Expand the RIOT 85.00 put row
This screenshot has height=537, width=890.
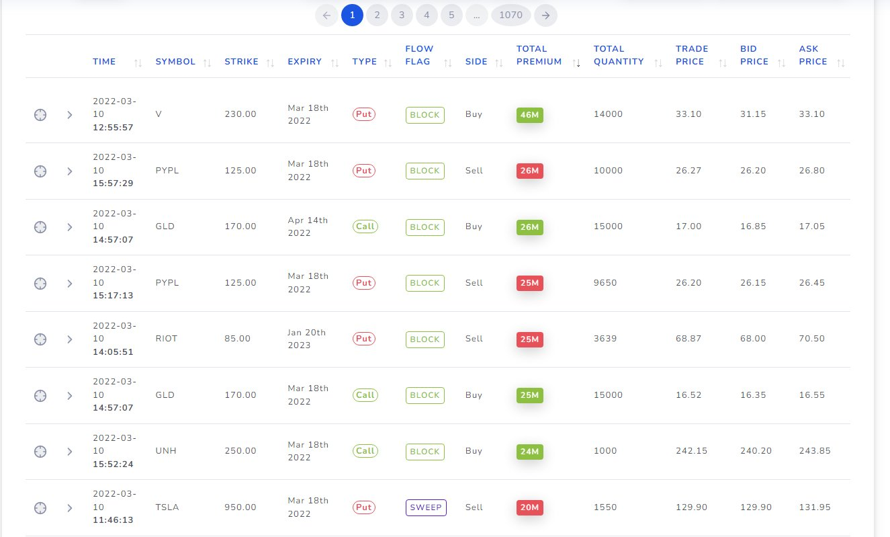point(69,339)
